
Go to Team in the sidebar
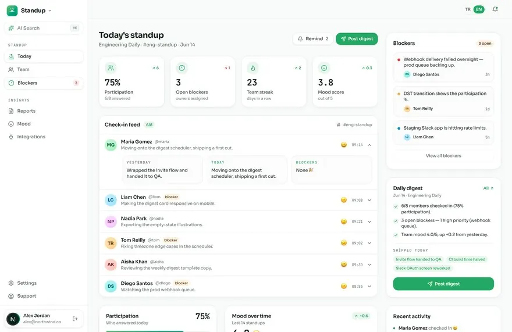(x=44, y=70)
